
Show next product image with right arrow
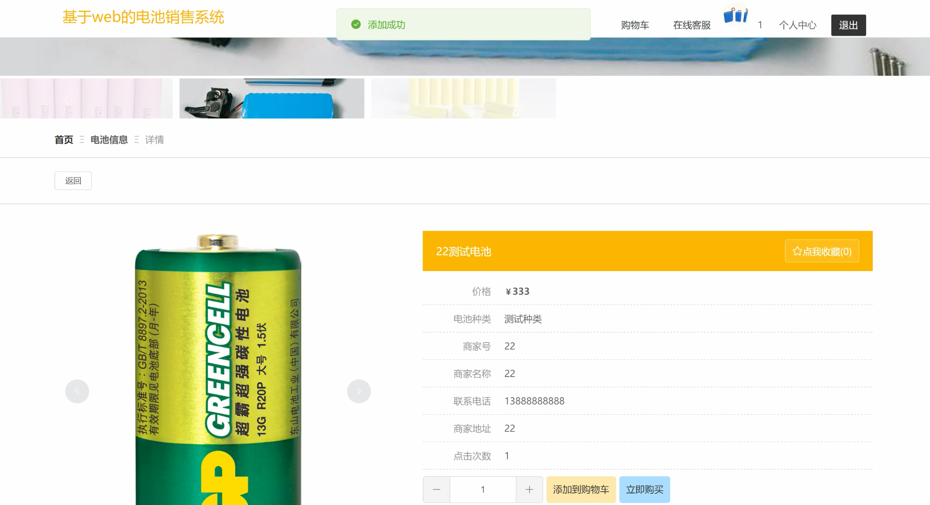tap(359, 391)
